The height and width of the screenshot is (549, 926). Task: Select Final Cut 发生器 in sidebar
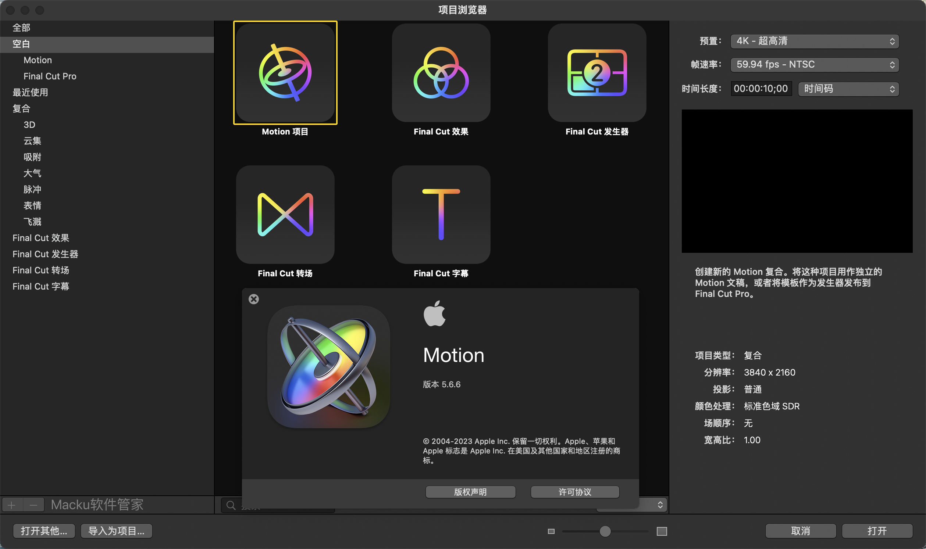point(107,254)
